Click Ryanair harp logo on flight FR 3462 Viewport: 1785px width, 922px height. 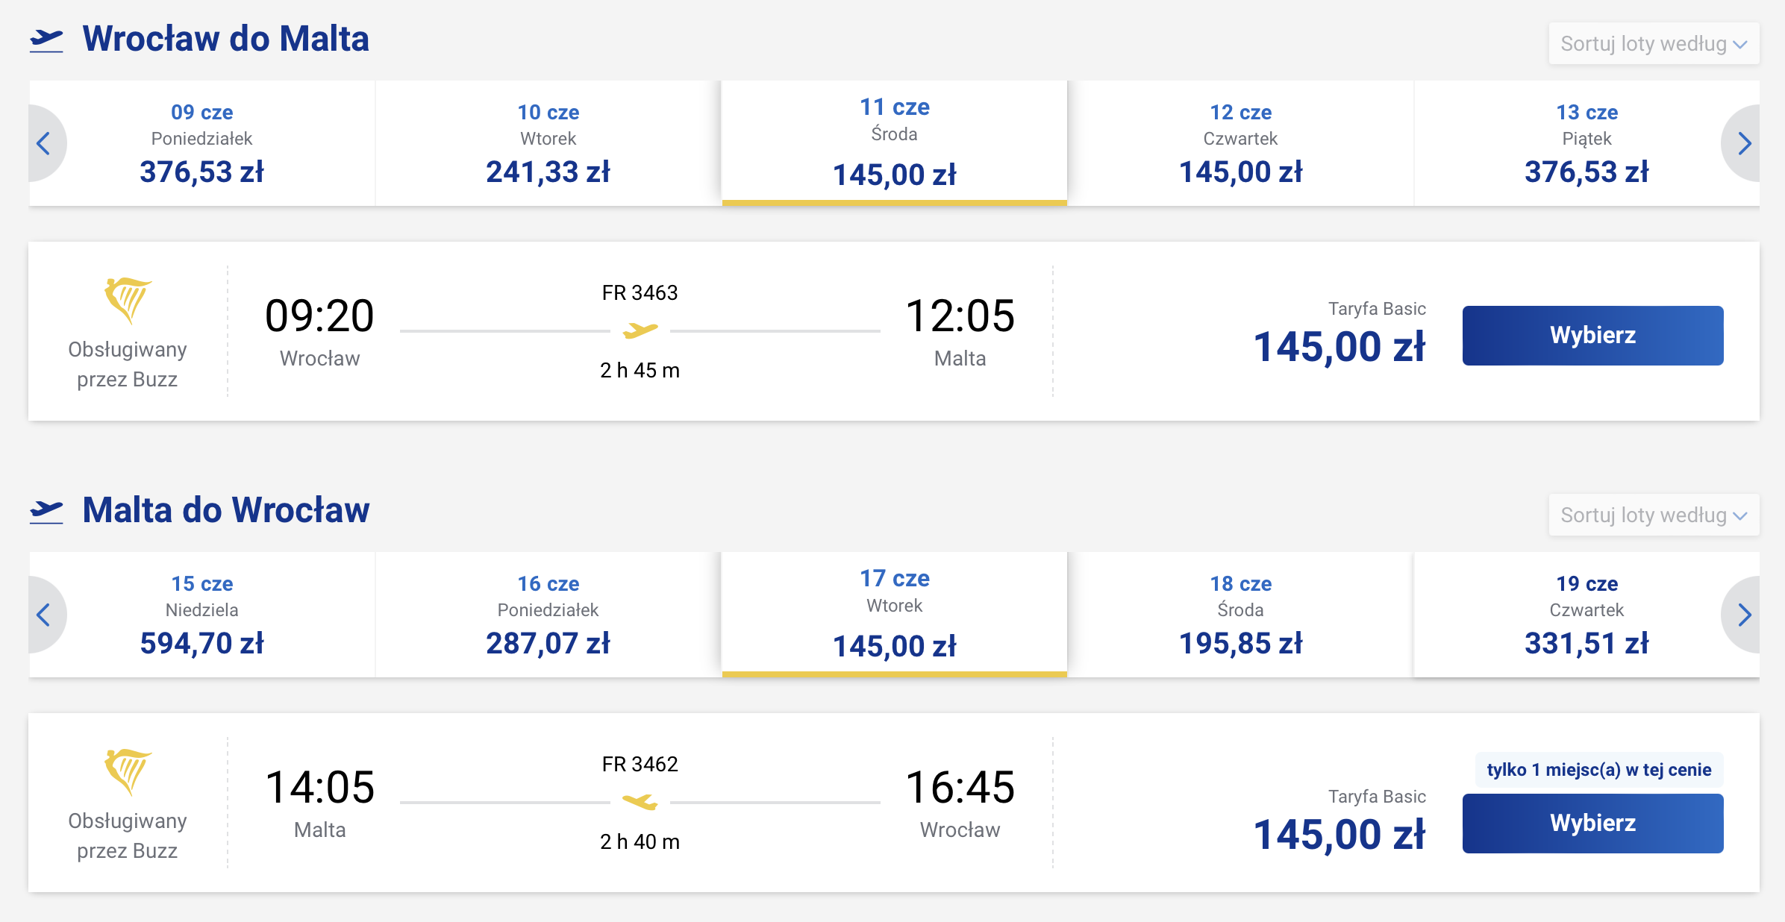[128, 772]
